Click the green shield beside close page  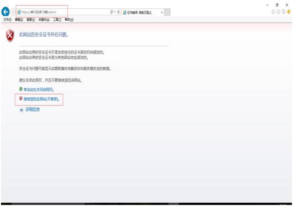tap(21, 89)
